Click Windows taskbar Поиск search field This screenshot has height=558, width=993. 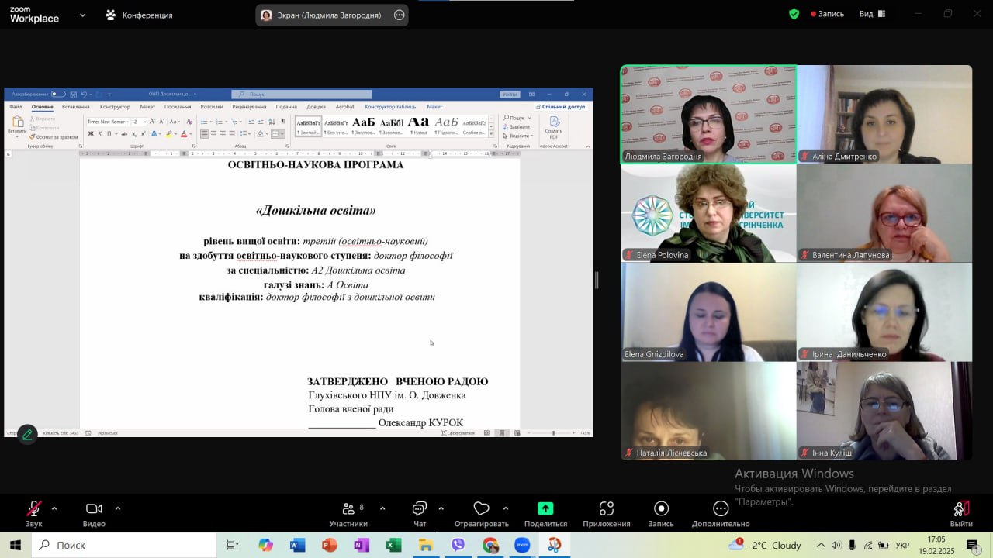(124, 545)
